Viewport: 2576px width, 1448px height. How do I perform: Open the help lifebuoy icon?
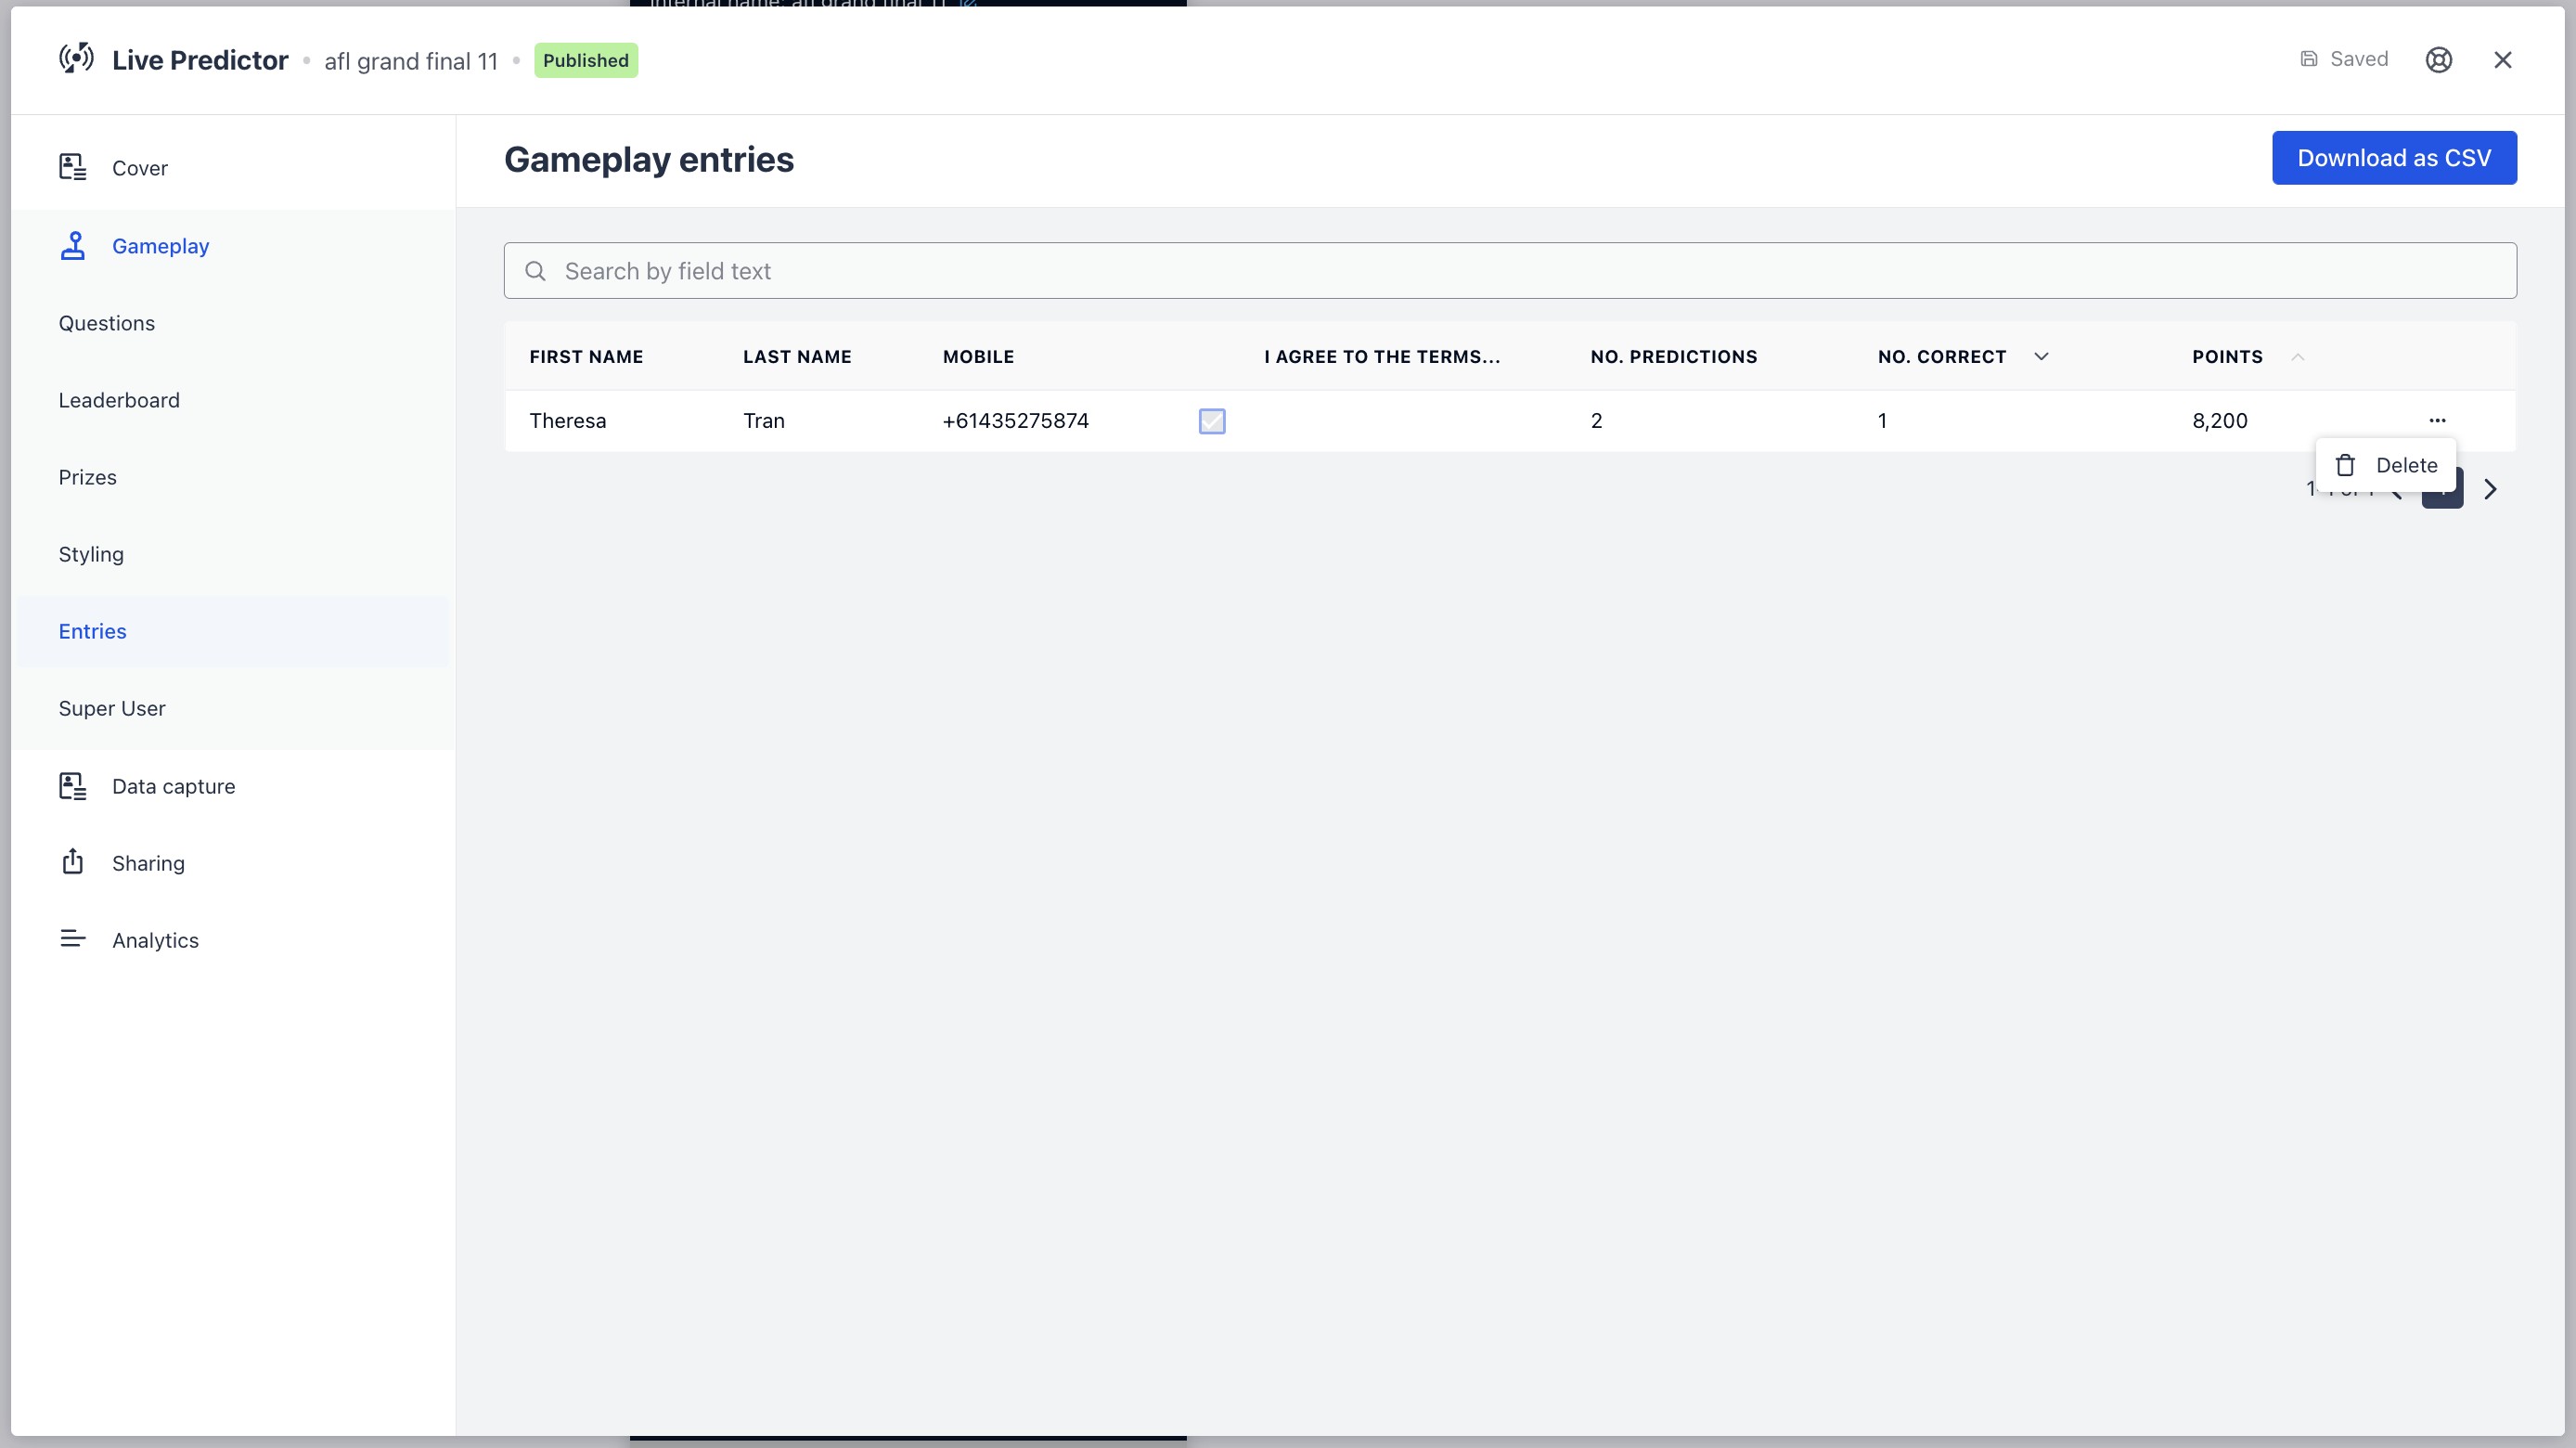click(2438, 60)
